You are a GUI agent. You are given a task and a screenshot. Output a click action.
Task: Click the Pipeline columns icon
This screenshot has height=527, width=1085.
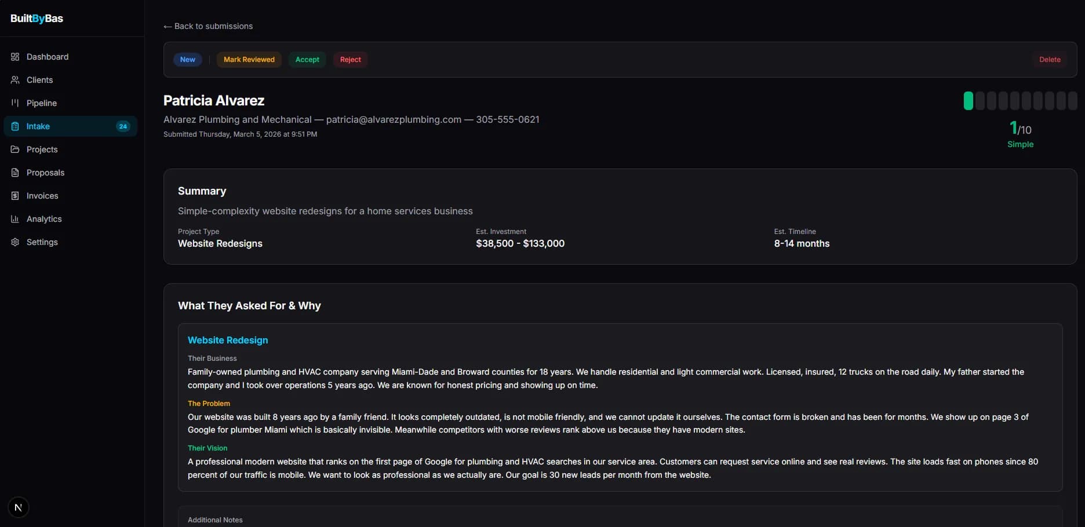pos(15,103)
